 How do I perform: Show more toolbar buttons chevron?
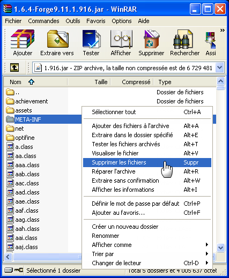point(222,30)
